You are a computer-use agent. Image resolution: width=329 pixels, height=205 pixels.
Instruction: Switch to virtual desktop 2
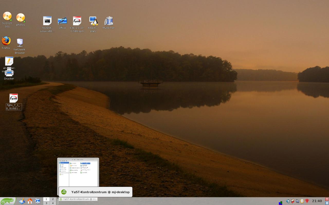click(53, 199)
